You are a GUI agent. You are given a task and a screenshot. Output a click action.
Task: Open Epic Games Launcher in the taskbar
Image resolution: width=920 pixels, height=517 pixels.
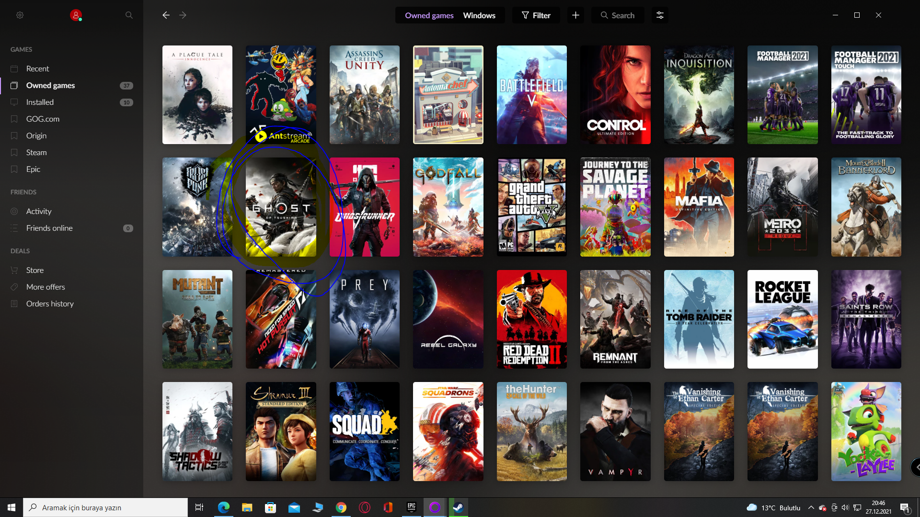(412, 507)
